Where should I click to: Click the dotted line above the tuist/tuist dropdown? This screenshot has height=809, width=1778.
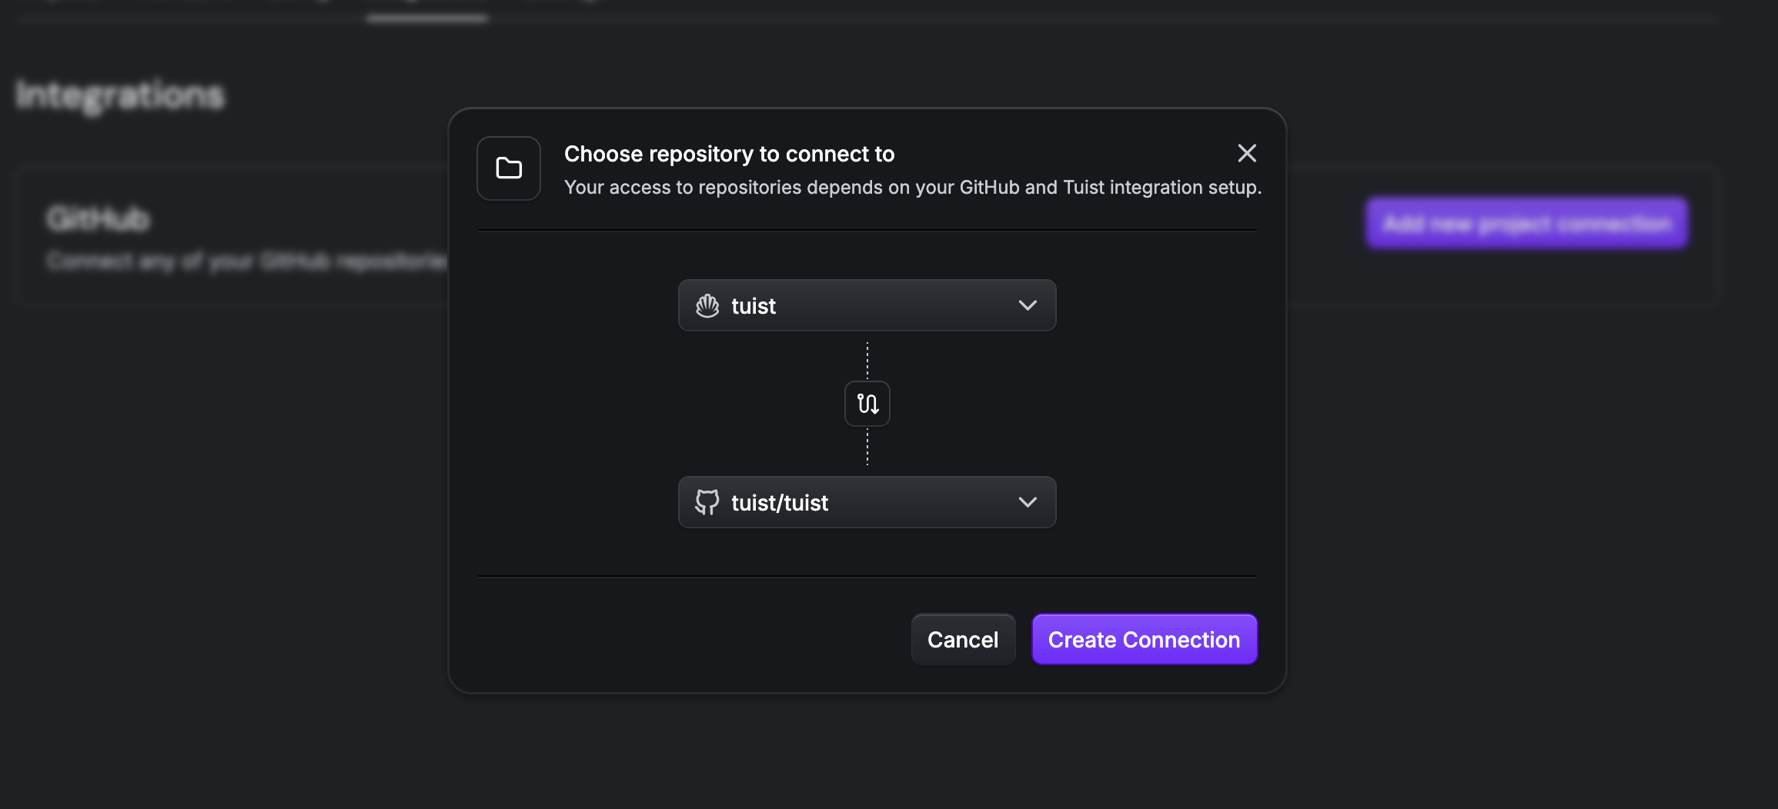coord(867,448)
